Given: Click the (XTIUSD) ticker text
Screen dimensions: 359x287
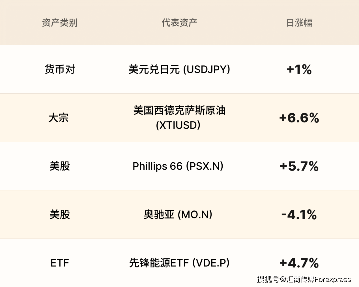Looking at the screenshot, I should (x=178, y=125).
